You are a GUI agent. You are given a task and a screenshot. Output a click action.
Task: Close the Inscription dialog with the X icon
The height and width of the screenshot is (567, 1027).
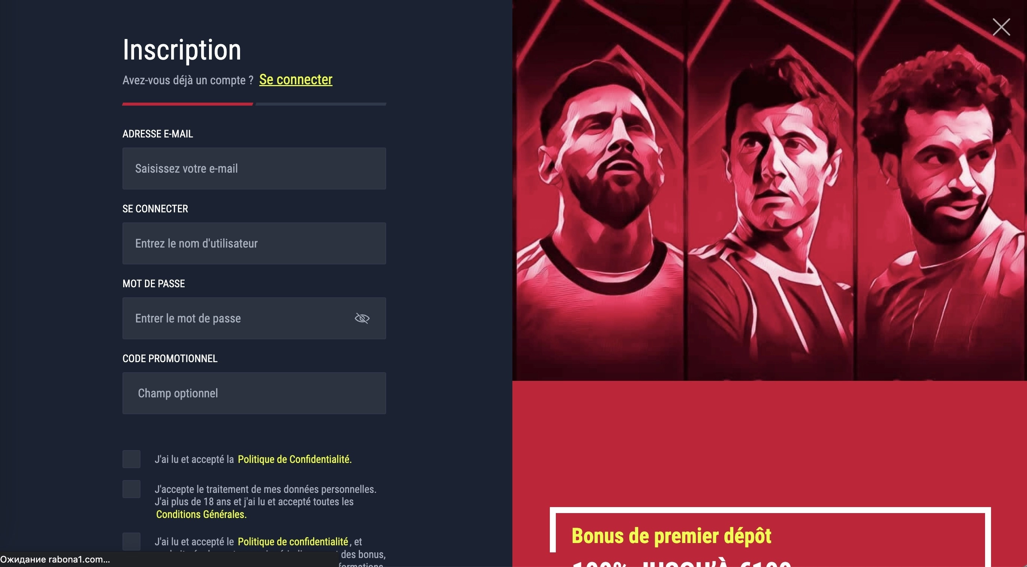coord(1001,27)
